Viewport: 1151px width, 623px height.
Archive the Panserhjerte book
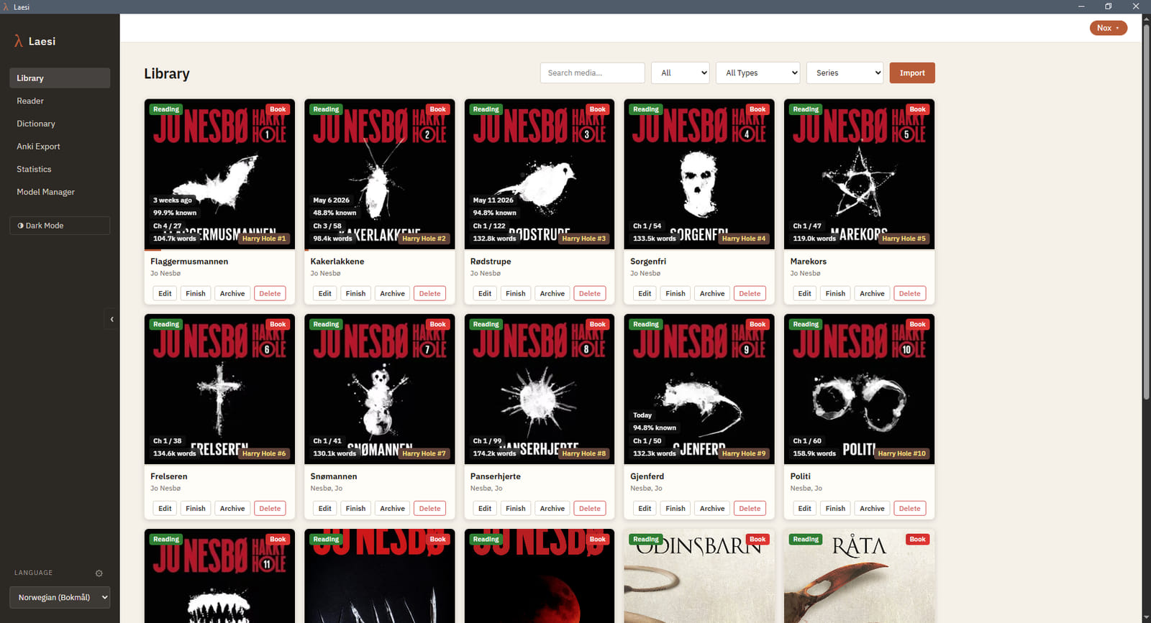point(552,508)
